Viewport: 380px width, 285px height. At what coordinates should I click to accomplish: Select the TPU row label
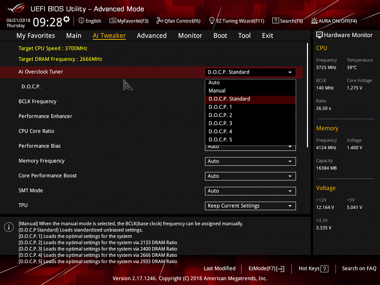(23, 205)
